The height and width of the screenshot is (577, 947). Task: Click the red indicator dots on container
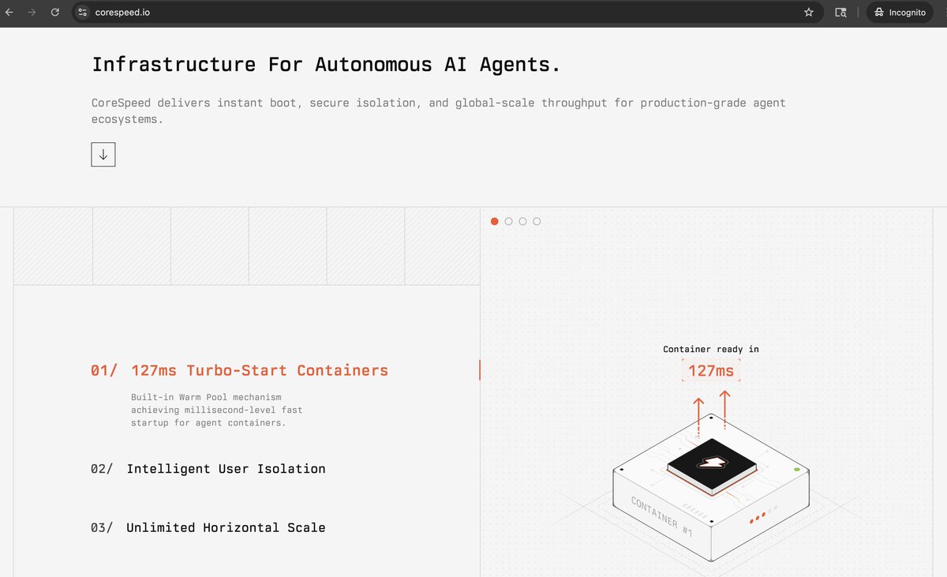click(758, 519)
